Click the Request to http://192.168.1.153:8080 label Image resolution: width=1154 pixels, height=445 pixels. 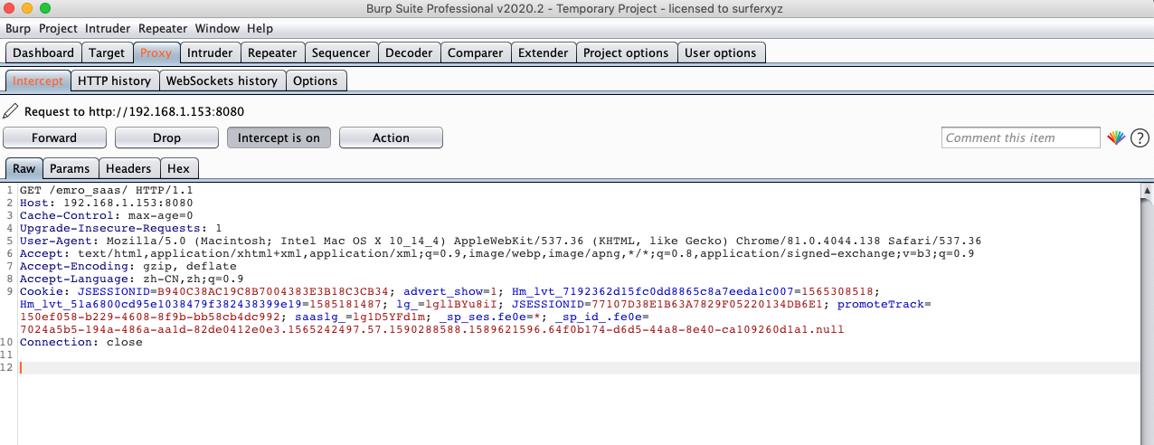tap(134, 112)
